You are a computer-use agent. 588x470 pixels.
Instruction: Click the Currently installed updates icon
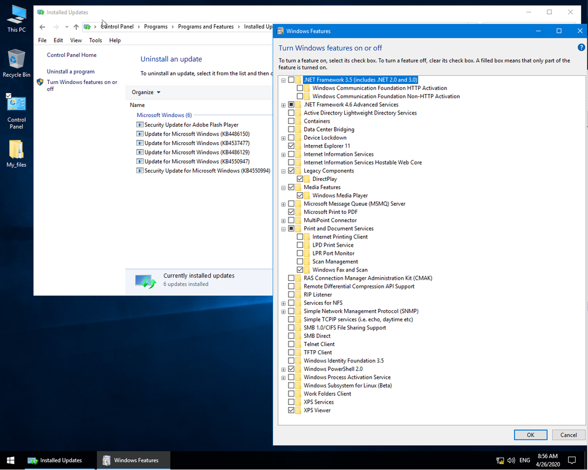click(x=146, y=281)
